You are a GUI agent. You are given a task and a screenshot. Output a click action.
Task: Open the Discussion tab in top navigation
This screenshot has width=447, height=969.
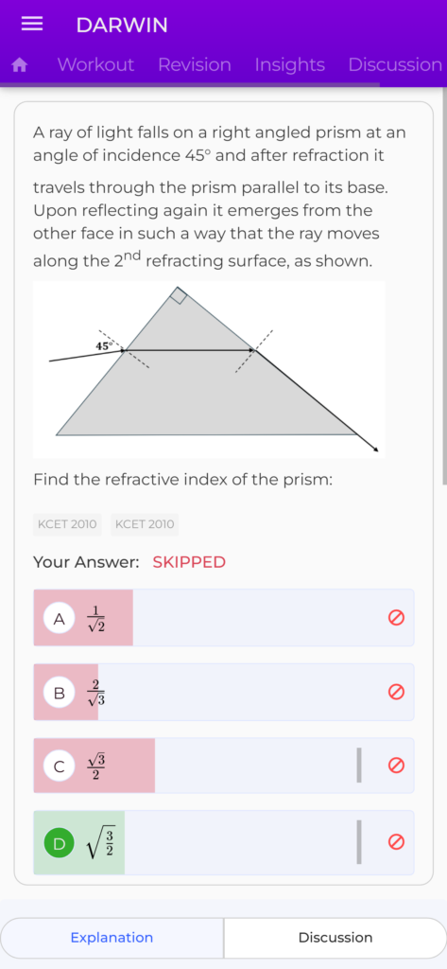pyautogui.click(x=395, y=65)
